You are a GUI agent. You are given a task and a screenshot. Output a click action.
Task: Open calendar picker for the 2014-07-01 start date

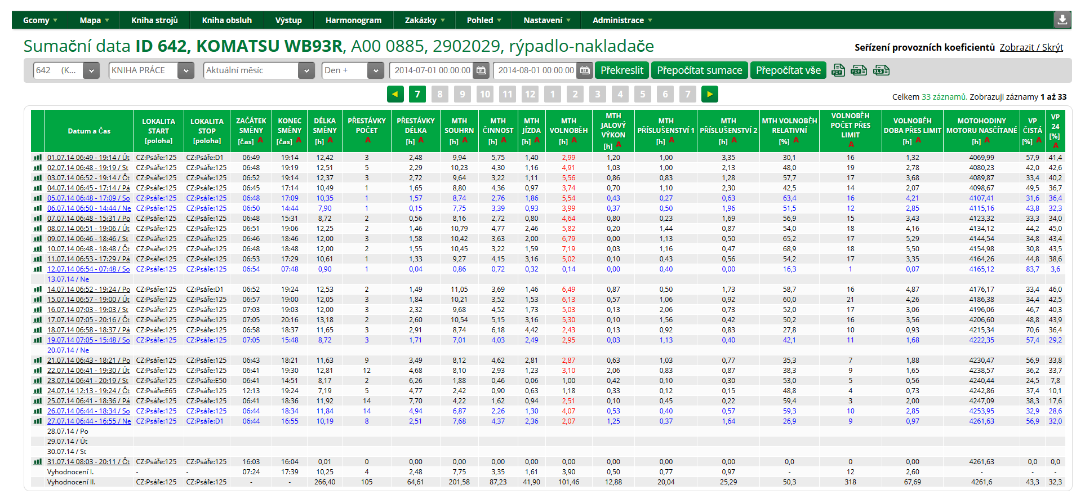[481, 70]
